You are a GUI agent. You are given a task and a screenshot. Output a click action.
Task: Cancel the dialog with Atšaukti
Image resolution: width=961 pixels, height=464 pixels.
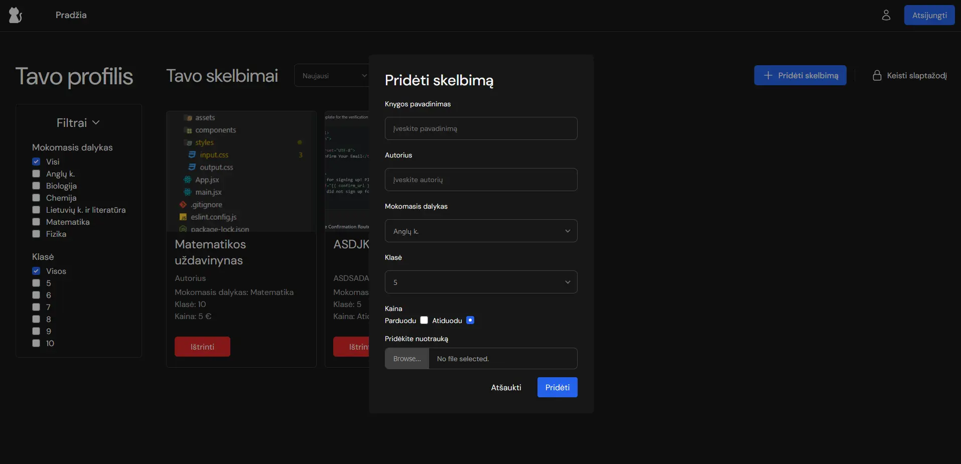point(506,387)
